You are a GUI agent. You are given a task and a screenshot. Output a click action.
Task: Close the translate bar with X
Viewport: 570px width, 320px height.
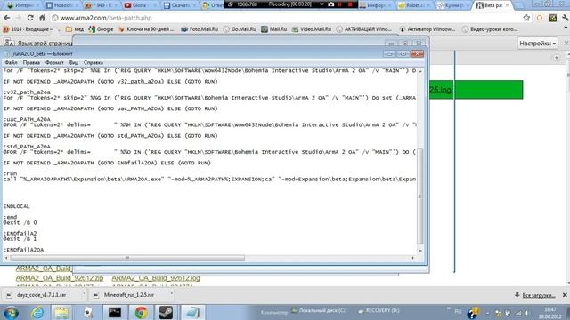click(566, 44)
